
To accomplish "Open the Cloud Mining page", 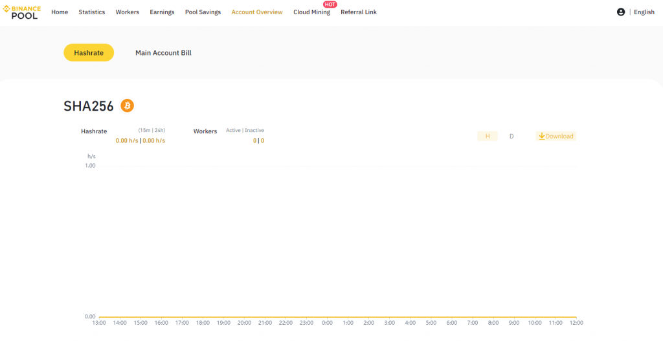I will pos(311,12).
